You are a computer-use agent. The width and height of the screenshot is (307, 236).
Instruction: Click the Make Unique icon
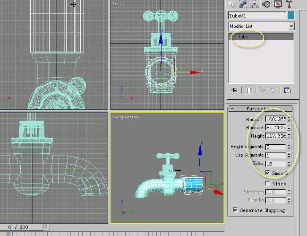coord(263,90)
